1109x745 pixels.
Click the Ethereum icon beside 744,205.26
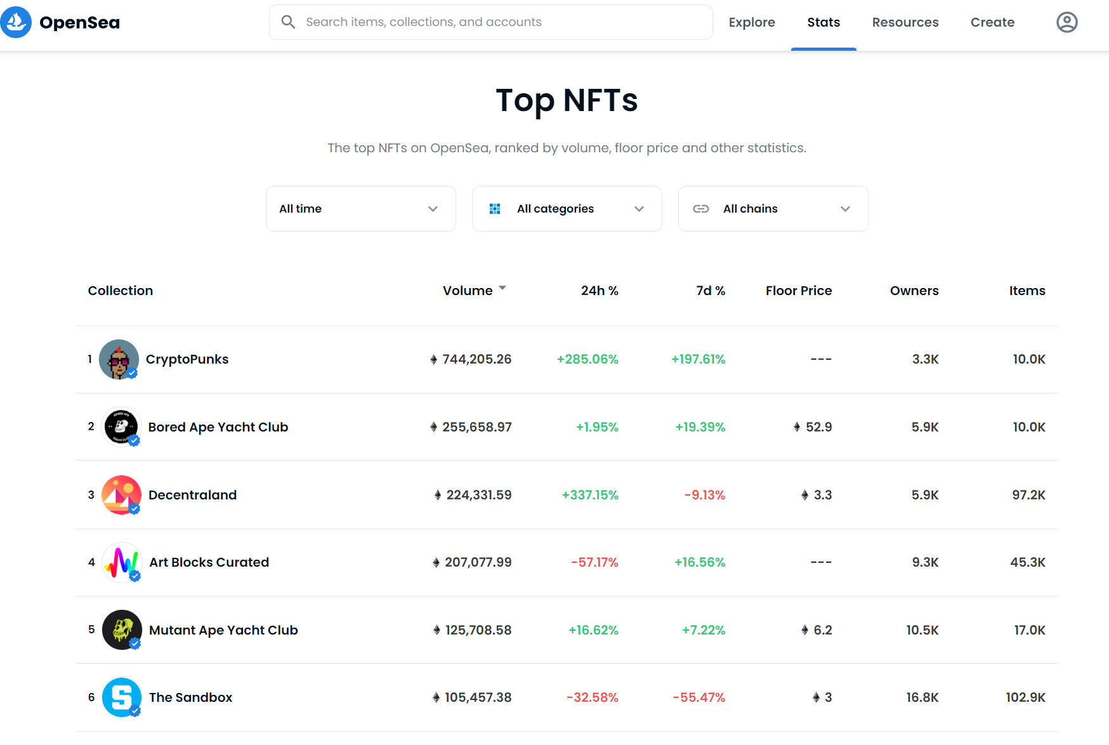(434, 360)
